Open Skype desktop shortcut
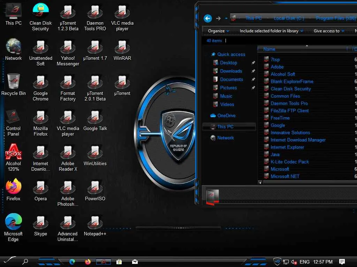 coord(40,226)
